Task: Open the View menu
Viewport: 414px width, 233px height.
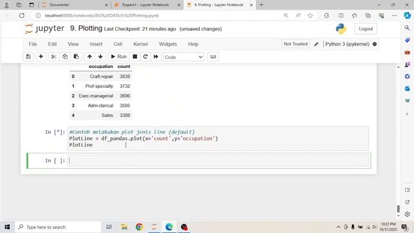Action: (x=73, y=44)
